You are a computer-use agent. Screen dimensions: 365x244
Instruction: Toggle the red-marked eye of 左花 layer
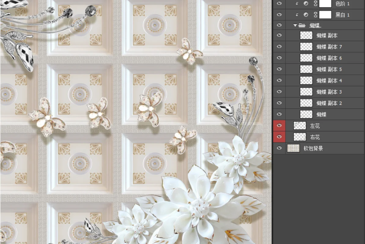pyautogui.click(x=279, y=126)
